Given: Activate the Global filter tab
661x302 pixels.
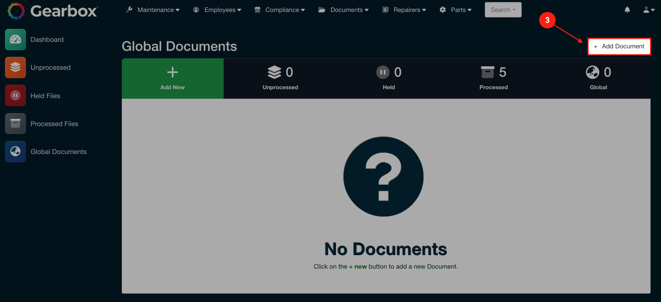Looking at the screenshot, I should tap(598, 78).
